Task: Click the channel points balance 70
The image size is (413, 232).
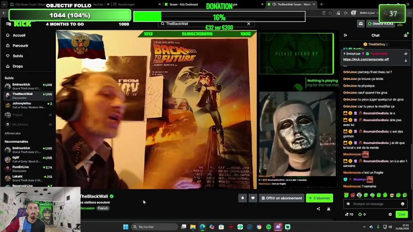Action: (349, 215)
